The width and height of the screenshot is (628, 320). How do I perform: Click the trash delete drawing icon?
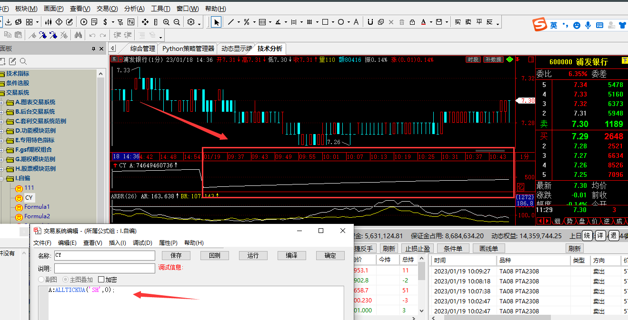point(401,22)
